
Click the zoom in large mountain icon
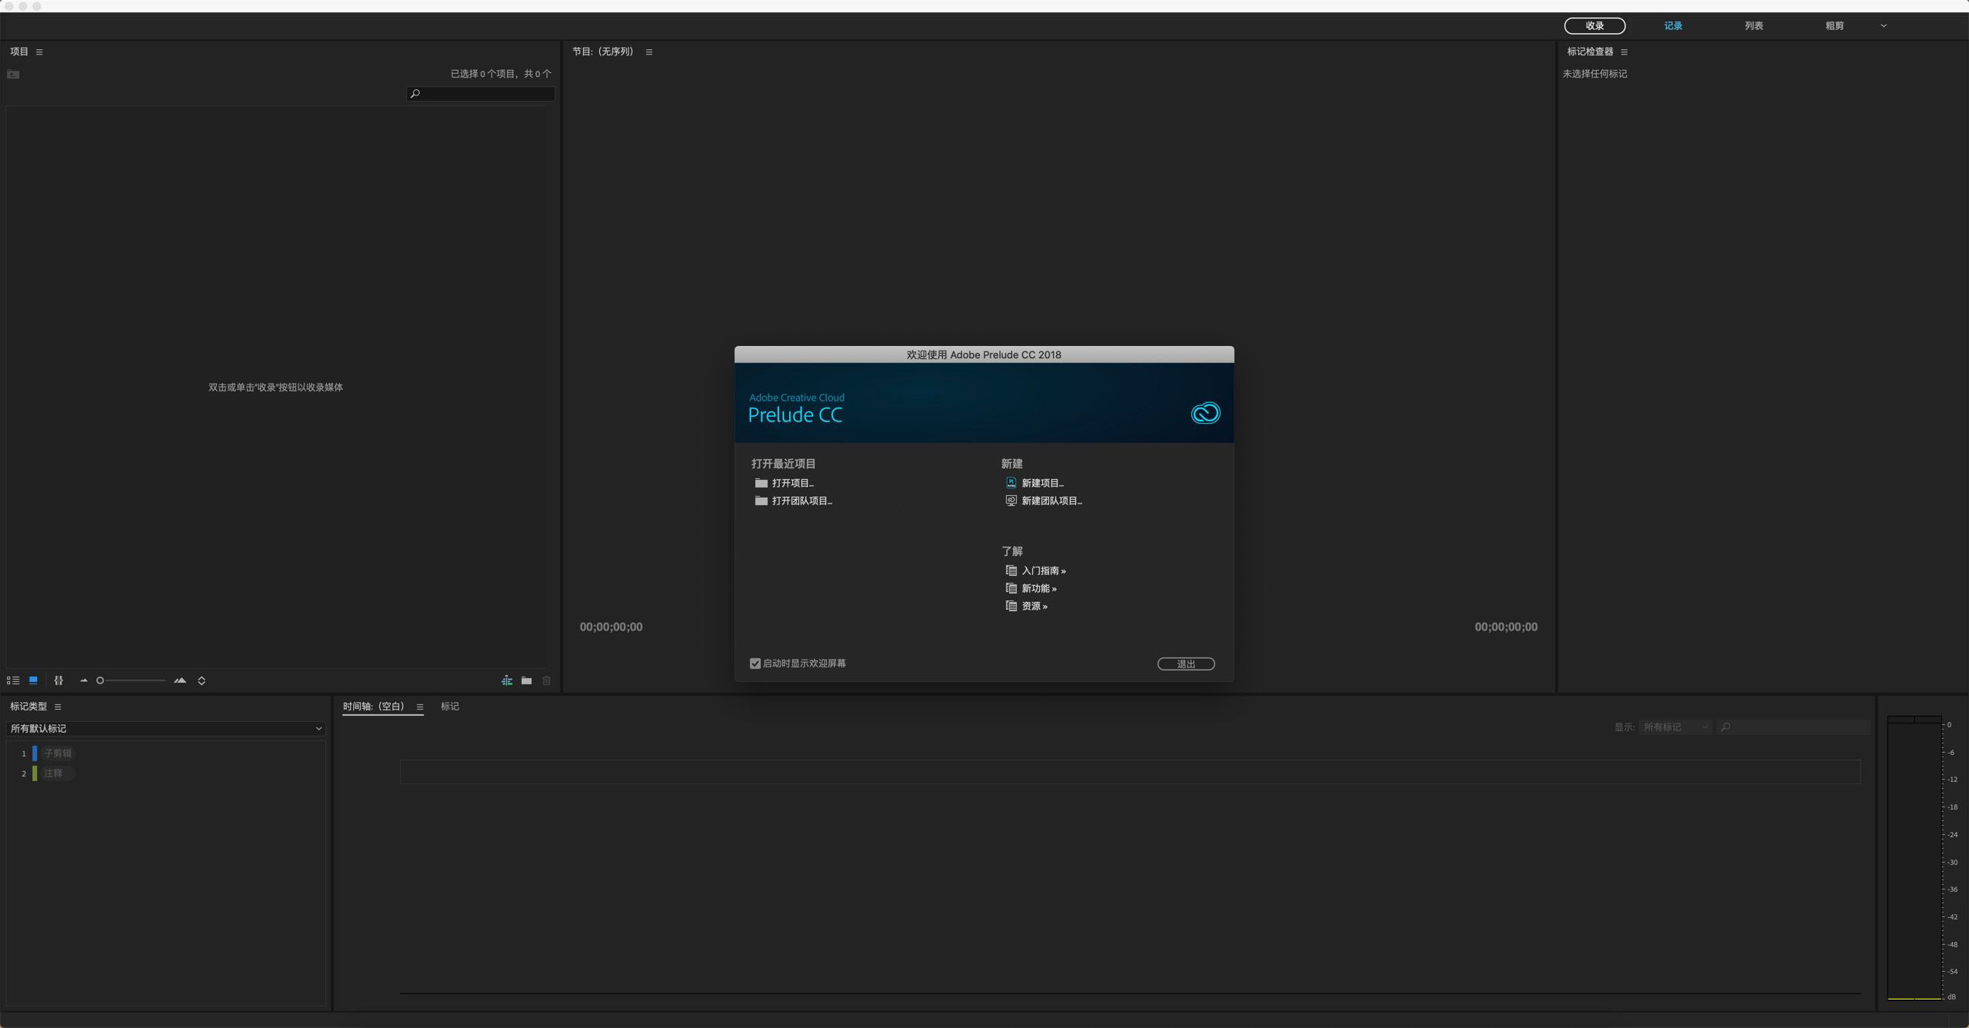pyautogui.click(x=180, y=680)
